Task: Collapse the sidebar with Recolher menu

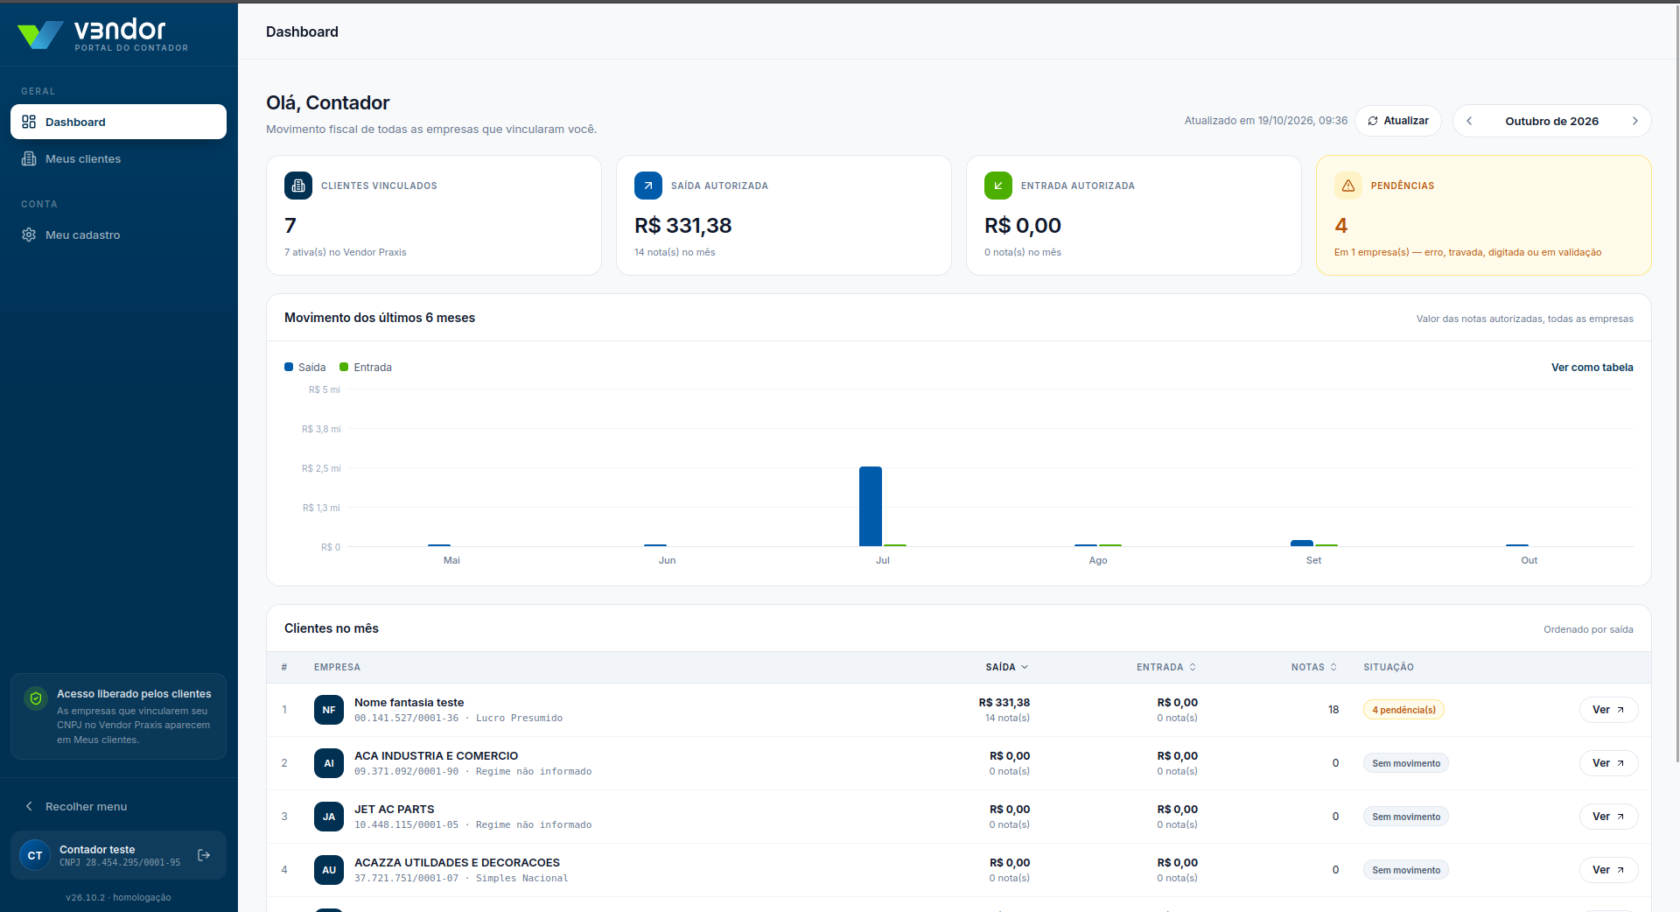Action: pyautogui.click(x=118, y=806)
